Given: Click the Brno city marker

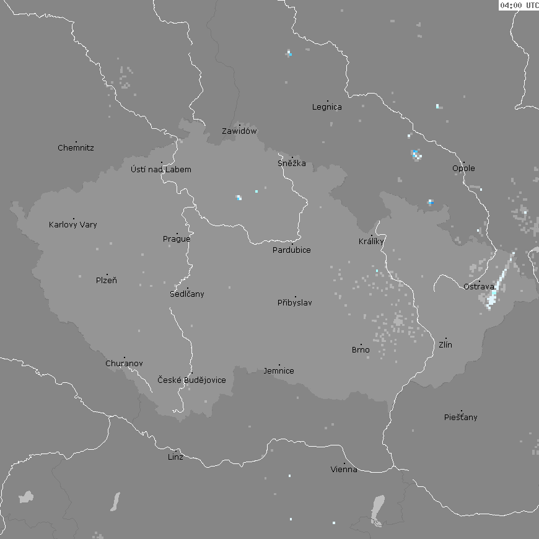Looking at the screenshot, I should pos(361,344).
